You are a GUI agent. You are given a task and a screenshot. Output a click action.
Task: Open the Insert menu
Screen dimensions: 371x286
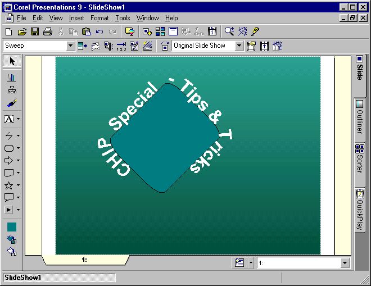(x=76, y=18)
